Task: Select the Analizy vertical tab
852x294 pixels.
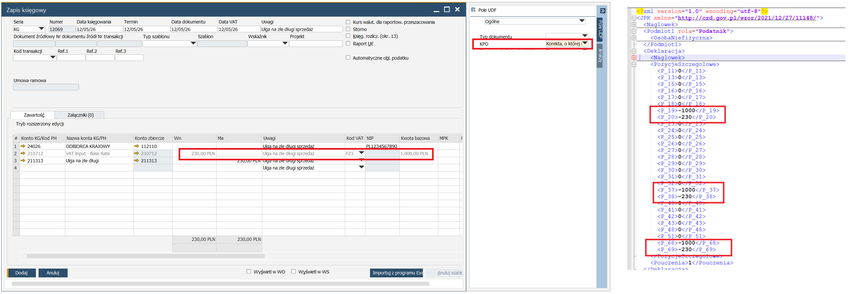Action: [600, 55]
